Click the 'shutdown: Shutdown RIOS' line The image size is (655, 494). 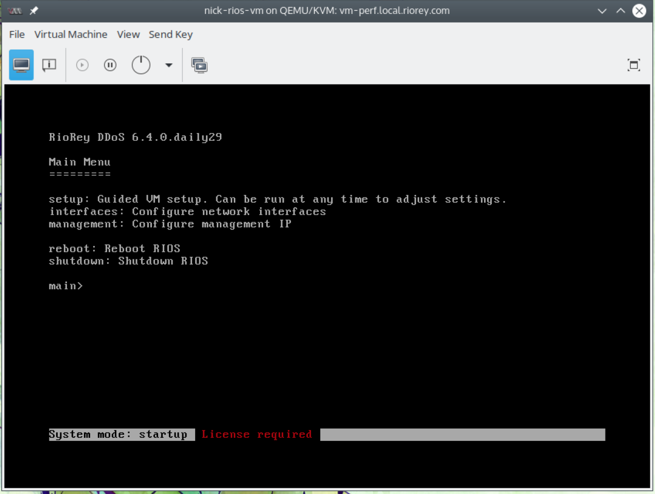pos(128,261)
